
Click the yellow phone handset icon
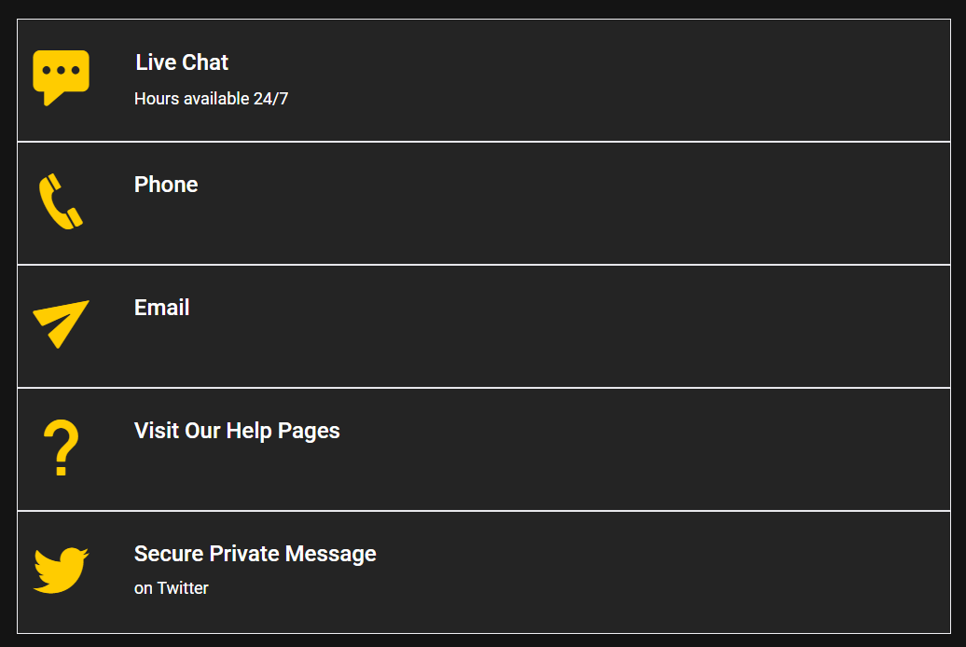pos(60,201)
